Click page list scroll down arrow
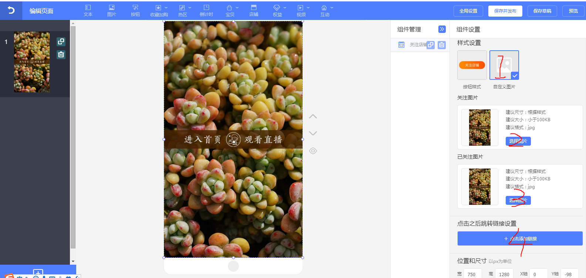586x278 pixels. (x=73, y=261)
